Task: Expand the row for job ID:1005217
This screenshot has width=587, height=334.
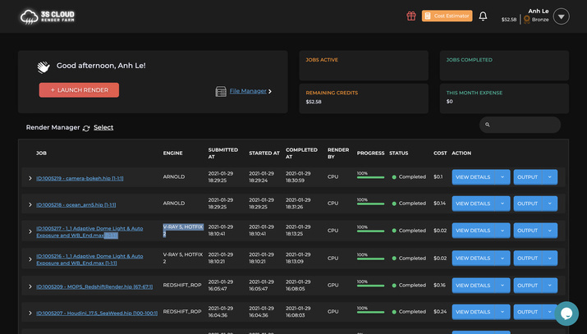Action: point(30,232)
